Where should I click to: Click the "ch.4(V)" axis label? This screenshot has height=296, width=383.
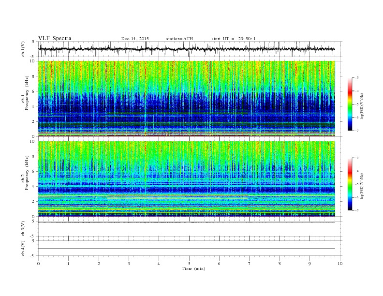click(x=23, y=248)
